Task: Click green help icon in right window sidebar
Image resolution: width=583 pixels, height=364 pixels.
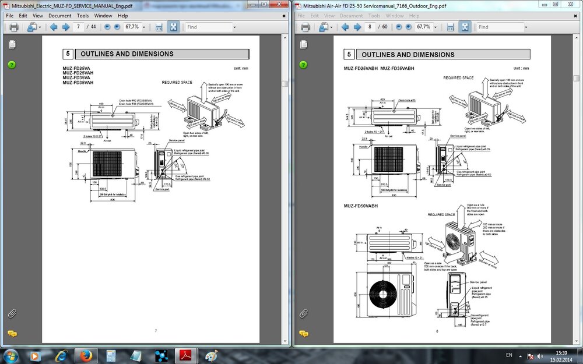Action: [x=304, y=65]
